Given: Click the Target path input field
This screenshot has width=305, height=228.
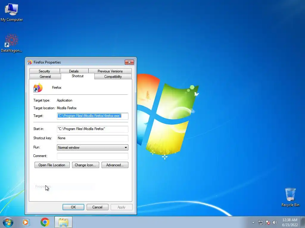Looking at the screenshot, I should pos(93,116).
